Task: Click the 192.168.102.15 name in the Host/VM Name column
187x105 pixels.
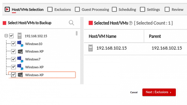Action: click(111, 48)
